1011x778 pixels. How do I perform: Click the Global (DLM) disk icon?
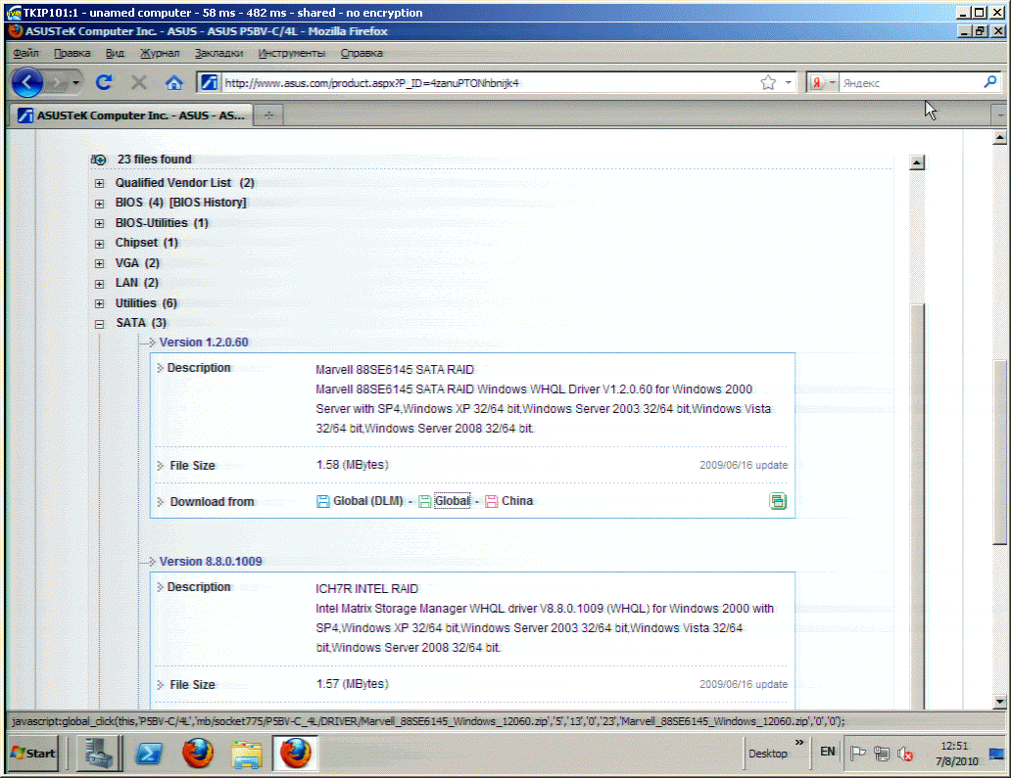[x=323, y=501]
